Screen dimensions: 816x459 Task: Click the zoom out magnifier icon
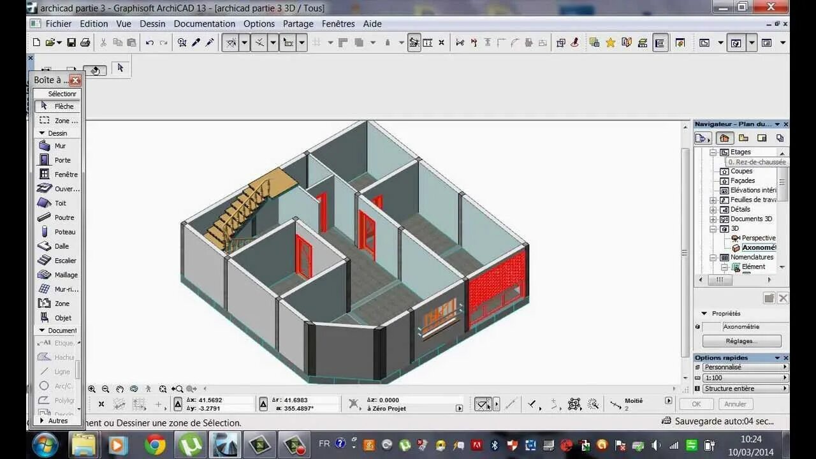105,389
